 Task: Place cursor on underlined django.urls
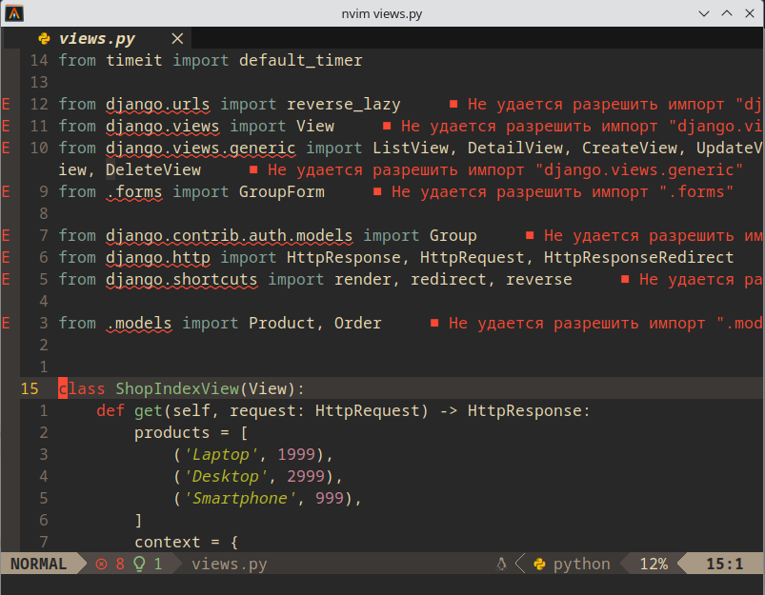157,105
